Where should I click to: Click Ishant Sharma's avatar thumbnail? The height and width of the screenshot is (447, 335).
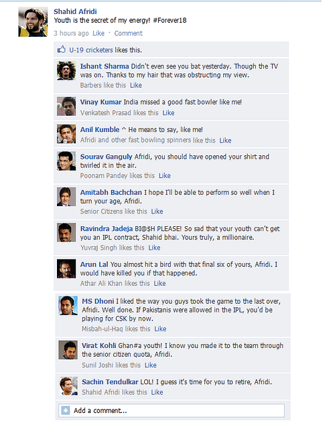pos(66,71)
